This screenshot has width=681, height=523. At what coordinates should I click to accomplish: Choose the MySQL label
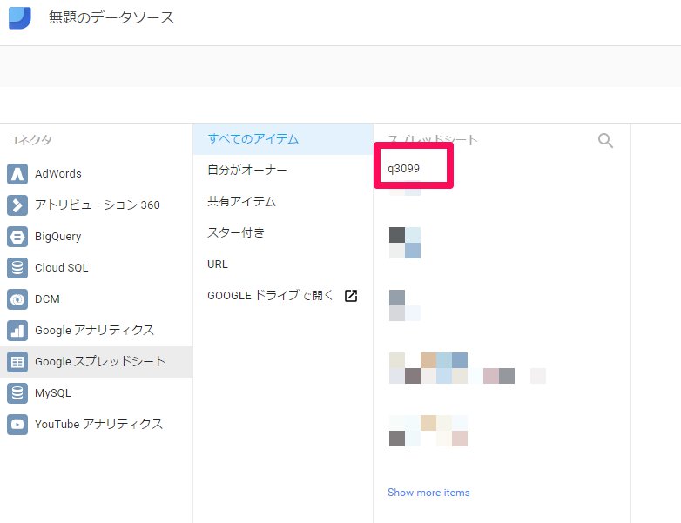53,392
